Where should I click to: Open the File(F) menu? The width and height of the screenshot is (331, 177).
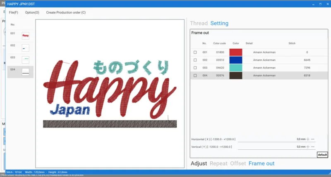pyautogui.click(x=14, y=12)
